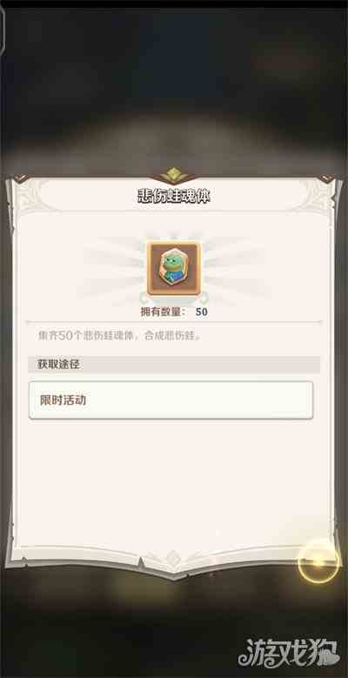Screen dimensions: 348x678
Task: Click the divider line below the quantity
Action: [x=174, y=322]
